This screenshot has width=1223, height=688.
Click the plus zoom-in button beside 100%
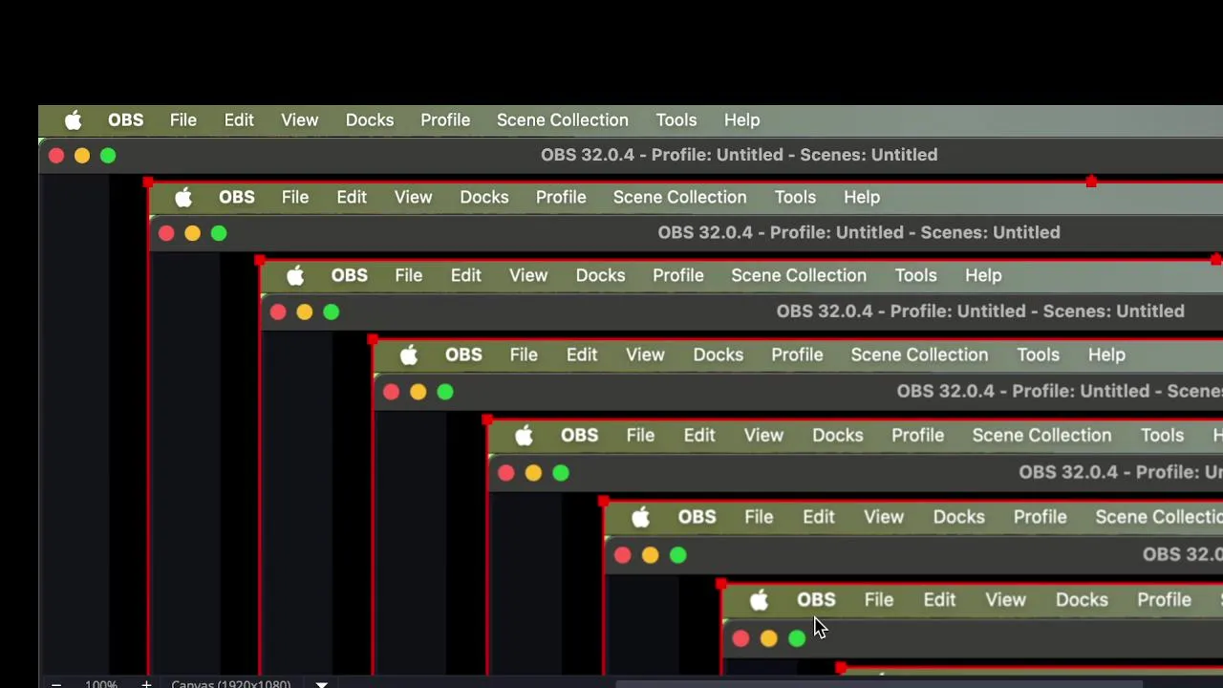146,684
